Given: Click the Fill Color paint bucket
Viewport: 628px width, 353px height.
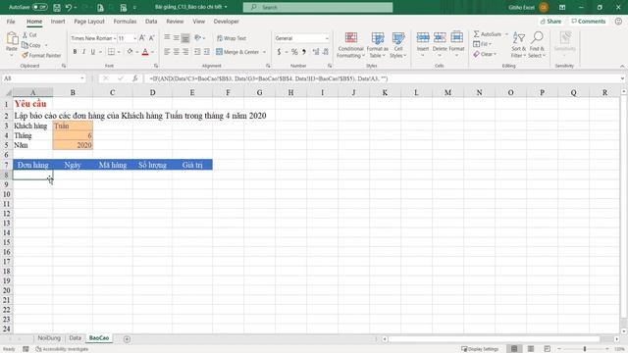Looking at the screenshot, I should pos(130,52).
